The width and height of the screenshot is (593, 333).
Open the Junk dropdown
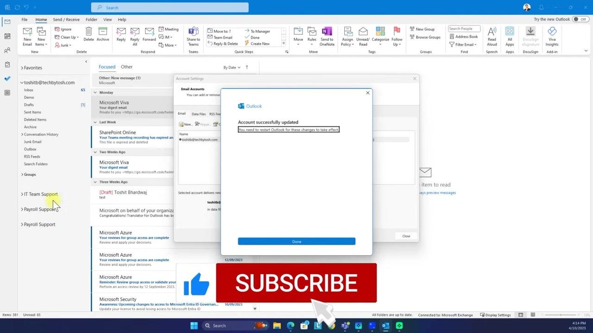click(x=63, y=45)
